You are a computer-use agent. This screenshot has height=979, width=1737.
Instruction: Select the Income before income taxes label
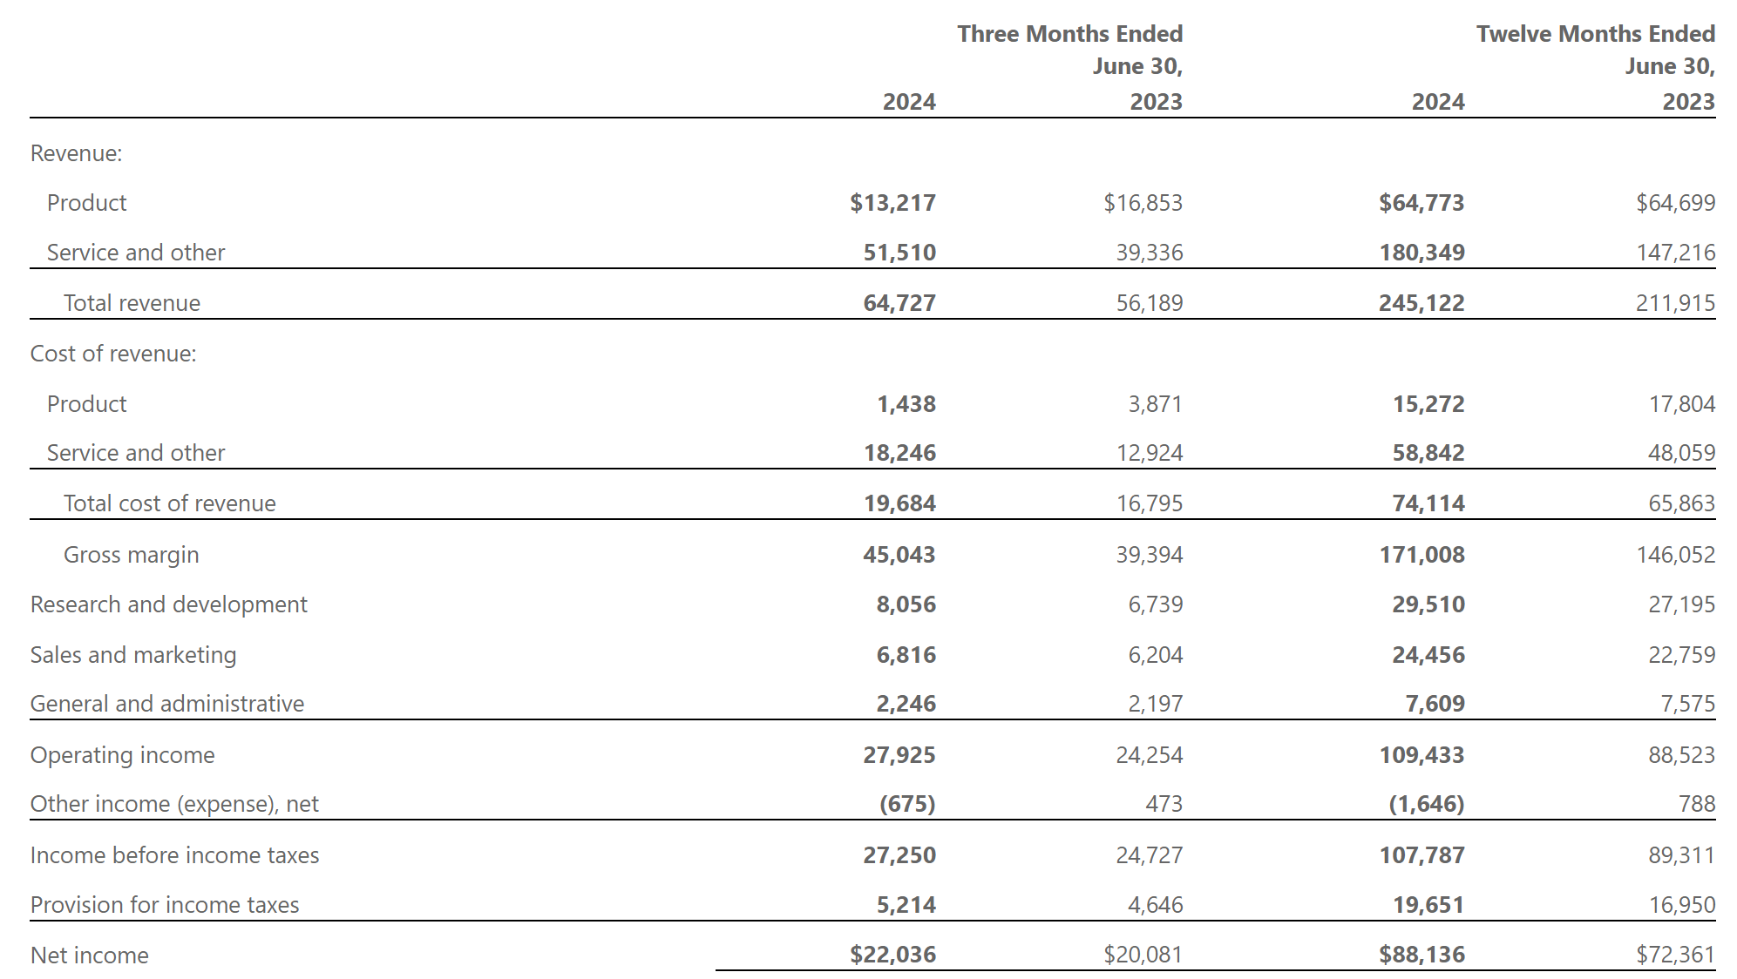[x=174, y=855]
